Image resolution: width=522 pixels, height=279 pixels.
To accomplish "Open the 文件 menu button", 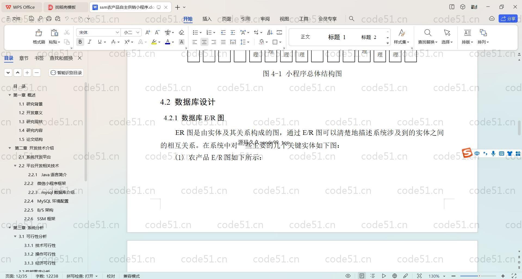I will point(14,18).
